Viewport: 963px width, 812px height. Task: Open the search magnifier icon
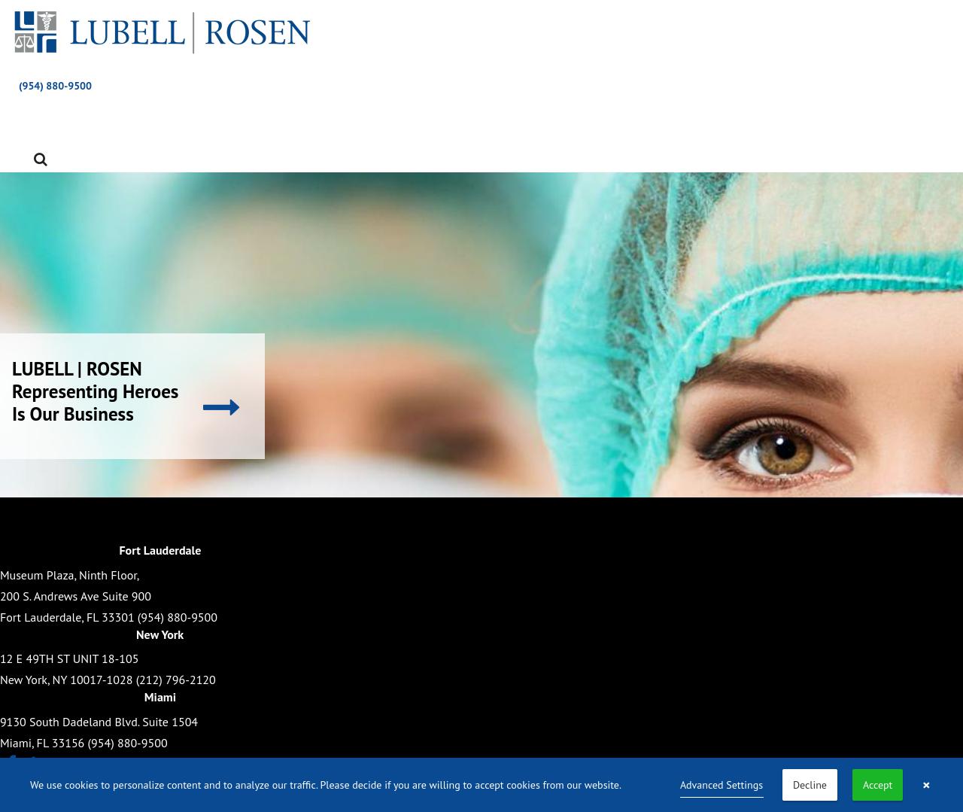point(41,160)
